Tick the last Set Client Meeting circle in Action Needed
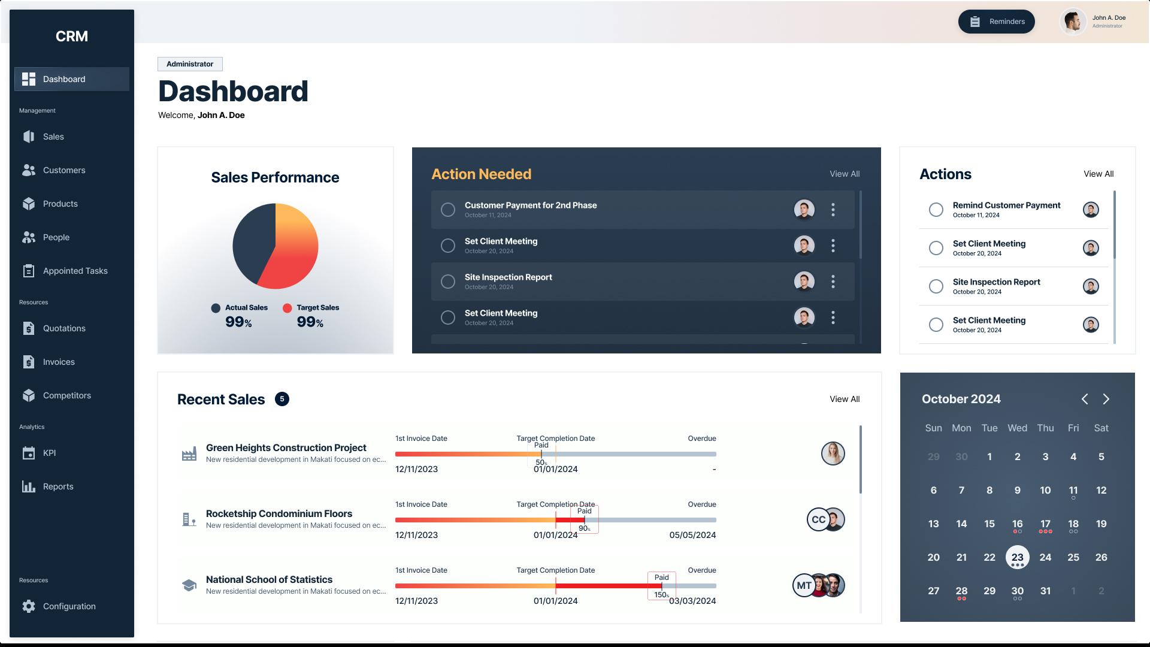The image size is (1150, 647). pyautogui.click(x=448, y=318)
